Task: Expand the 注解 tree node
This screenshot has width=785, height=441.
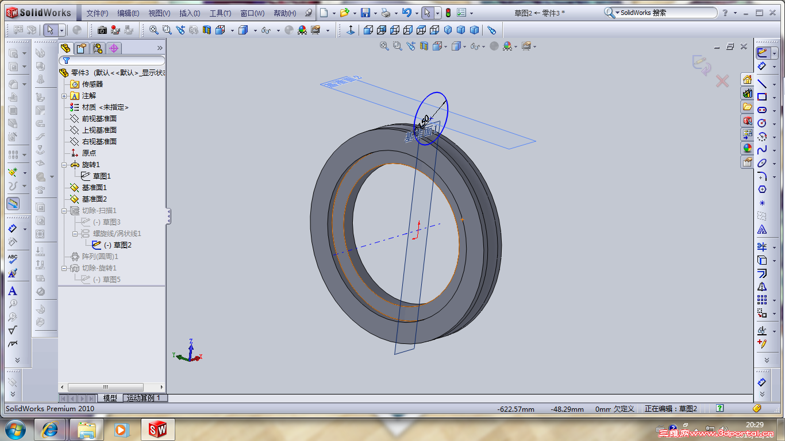Action: 64,96
